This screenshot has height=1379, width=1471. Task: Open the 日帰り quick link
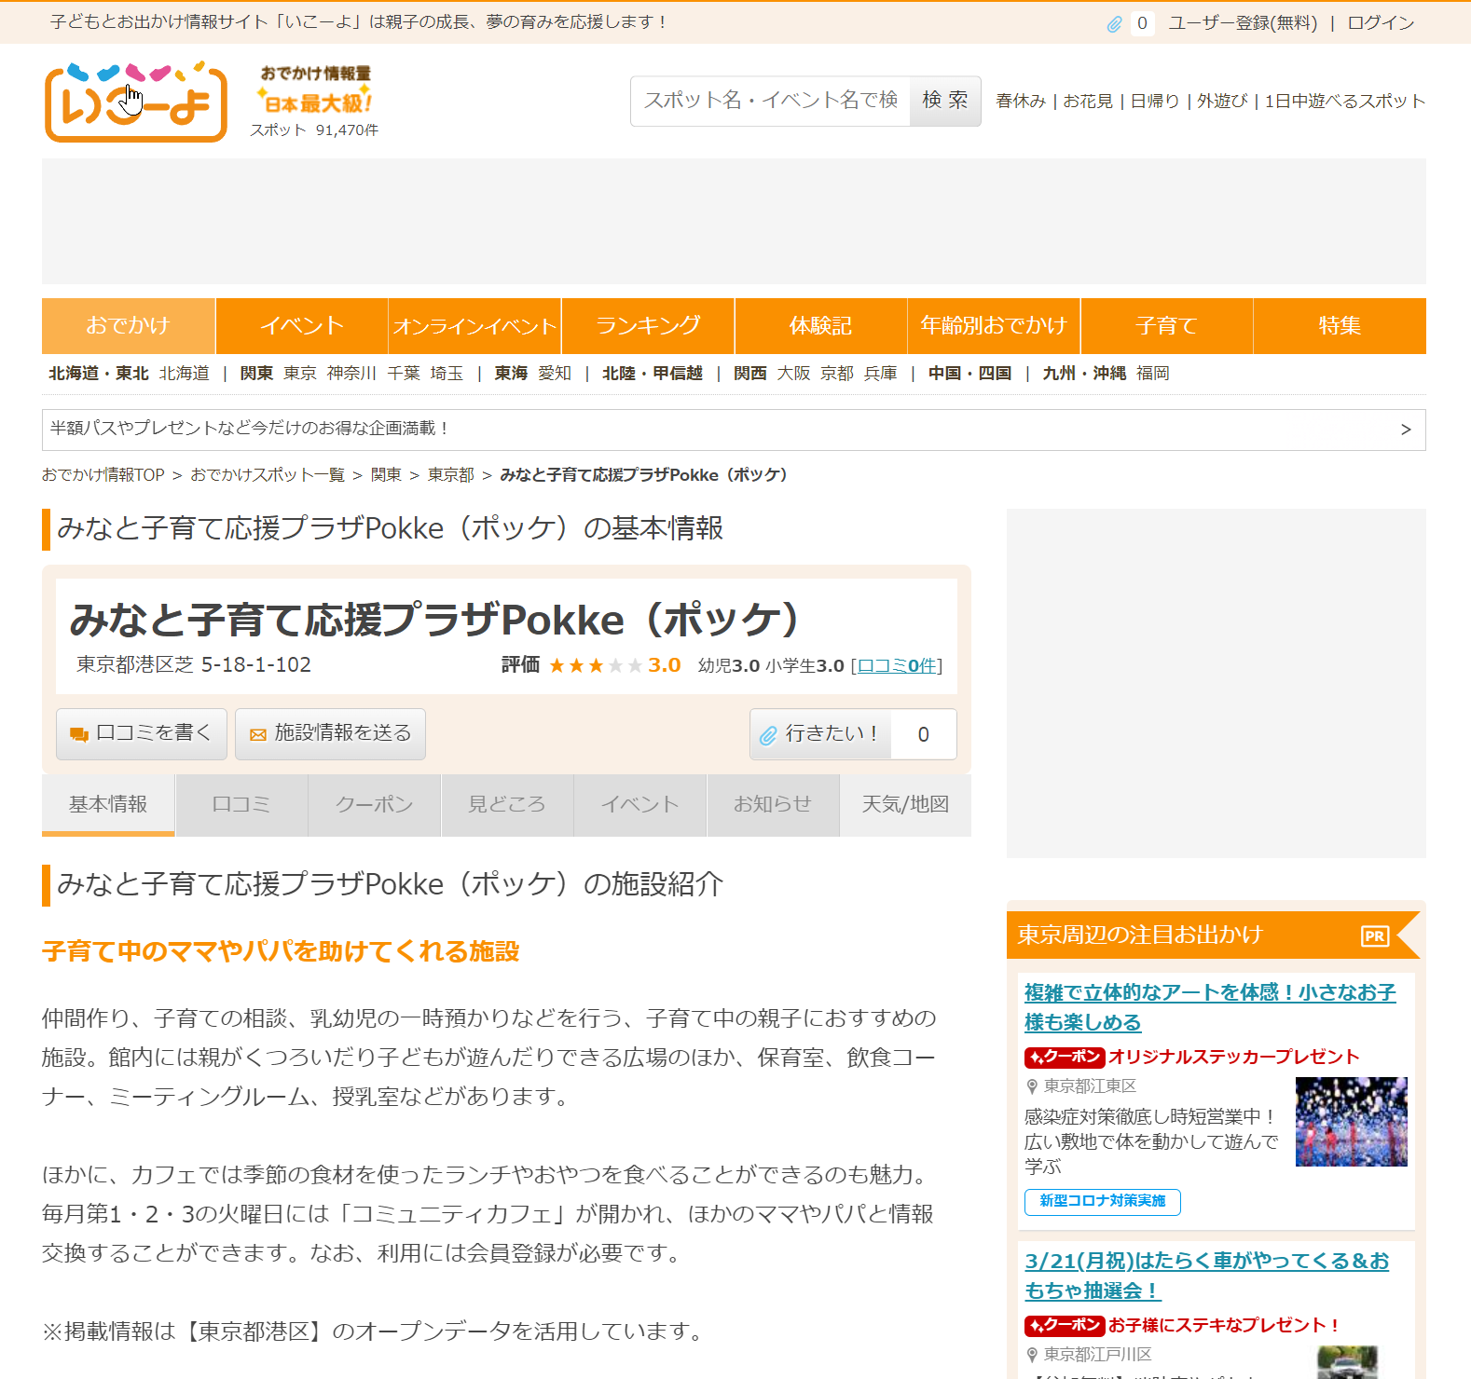click(1155, 101)
